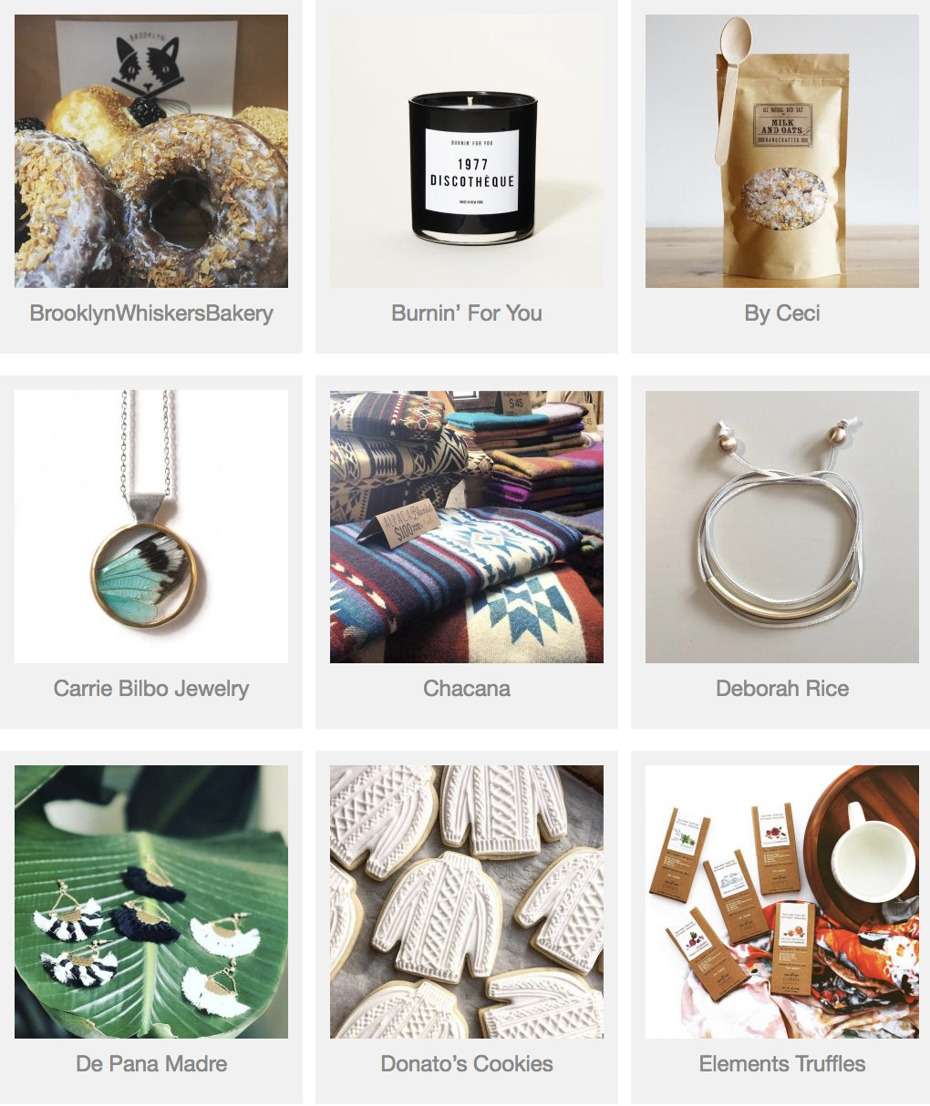Visit the Elements Truffles vendor page

782,1064
